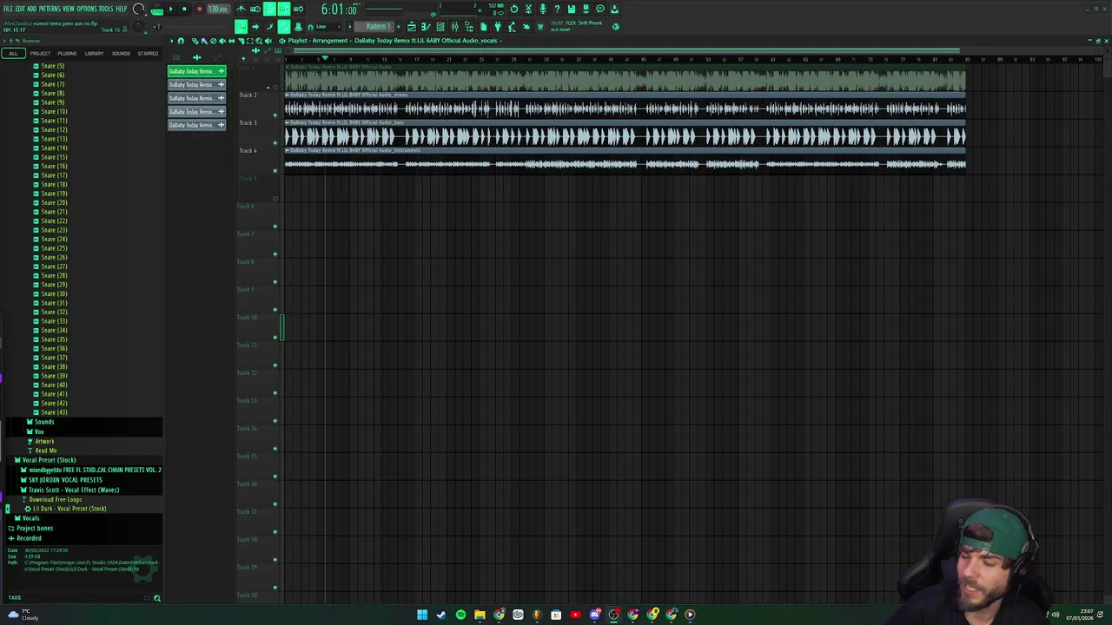Image resolution: width=1112 pixels, height=625 pixels.
Task: Arm recording with the red record button
Action: click(199, 9)
